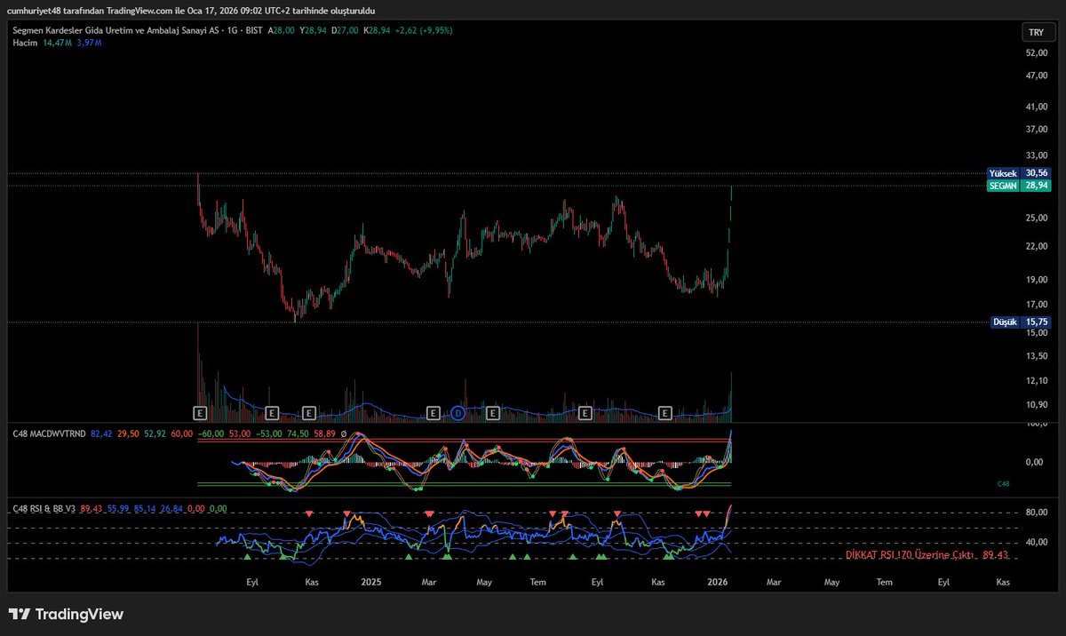The image size is (1066, 636).
Task: Select the E earnings marker left of D marker
Action: 433,413
